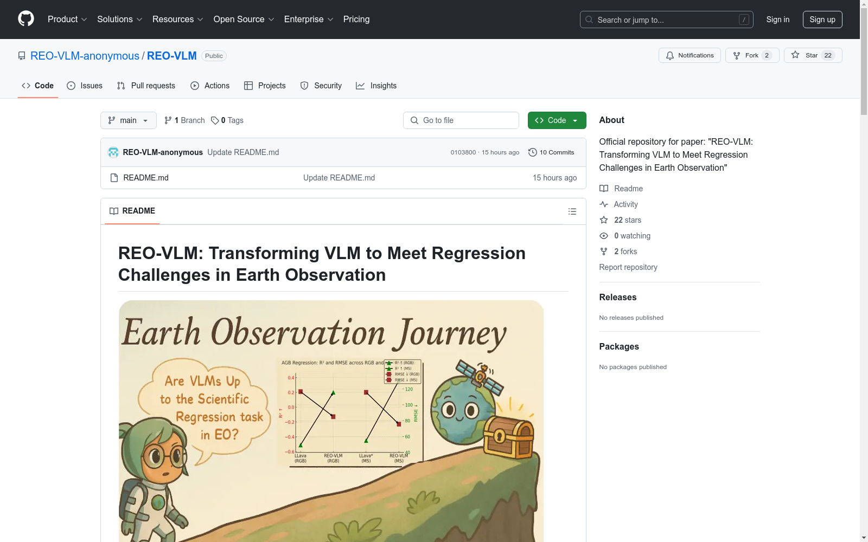The height and width of the screenshot is (542, 868).
Task: Click the stars icon in About sidebar
Action: 604,220
